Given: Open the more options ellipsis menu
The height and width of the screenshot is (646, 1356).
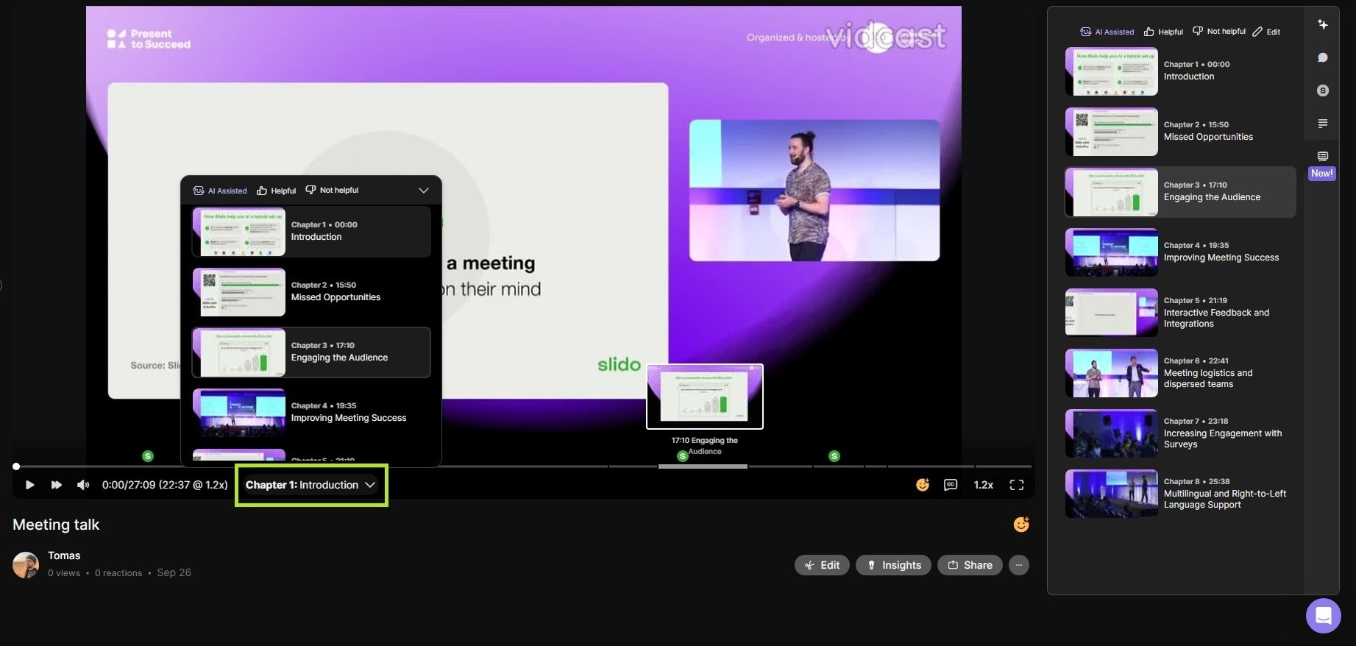Looking at the screenshot, I should pyautogui.click(x=1018, y=565).
